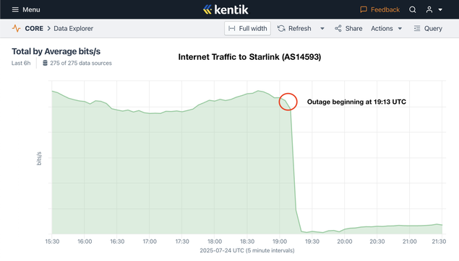Open the user account icon
Viewport: 459px width, 261px height.
coord(429,9)
